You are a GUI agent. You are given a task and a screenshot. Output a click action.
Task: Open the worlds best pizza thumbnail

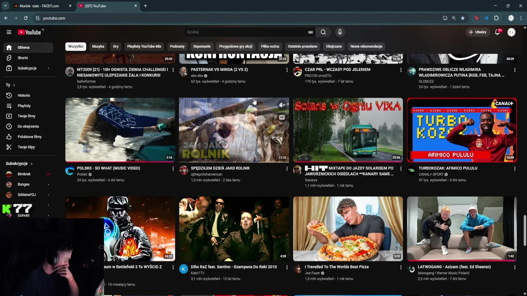coord(348,229)
